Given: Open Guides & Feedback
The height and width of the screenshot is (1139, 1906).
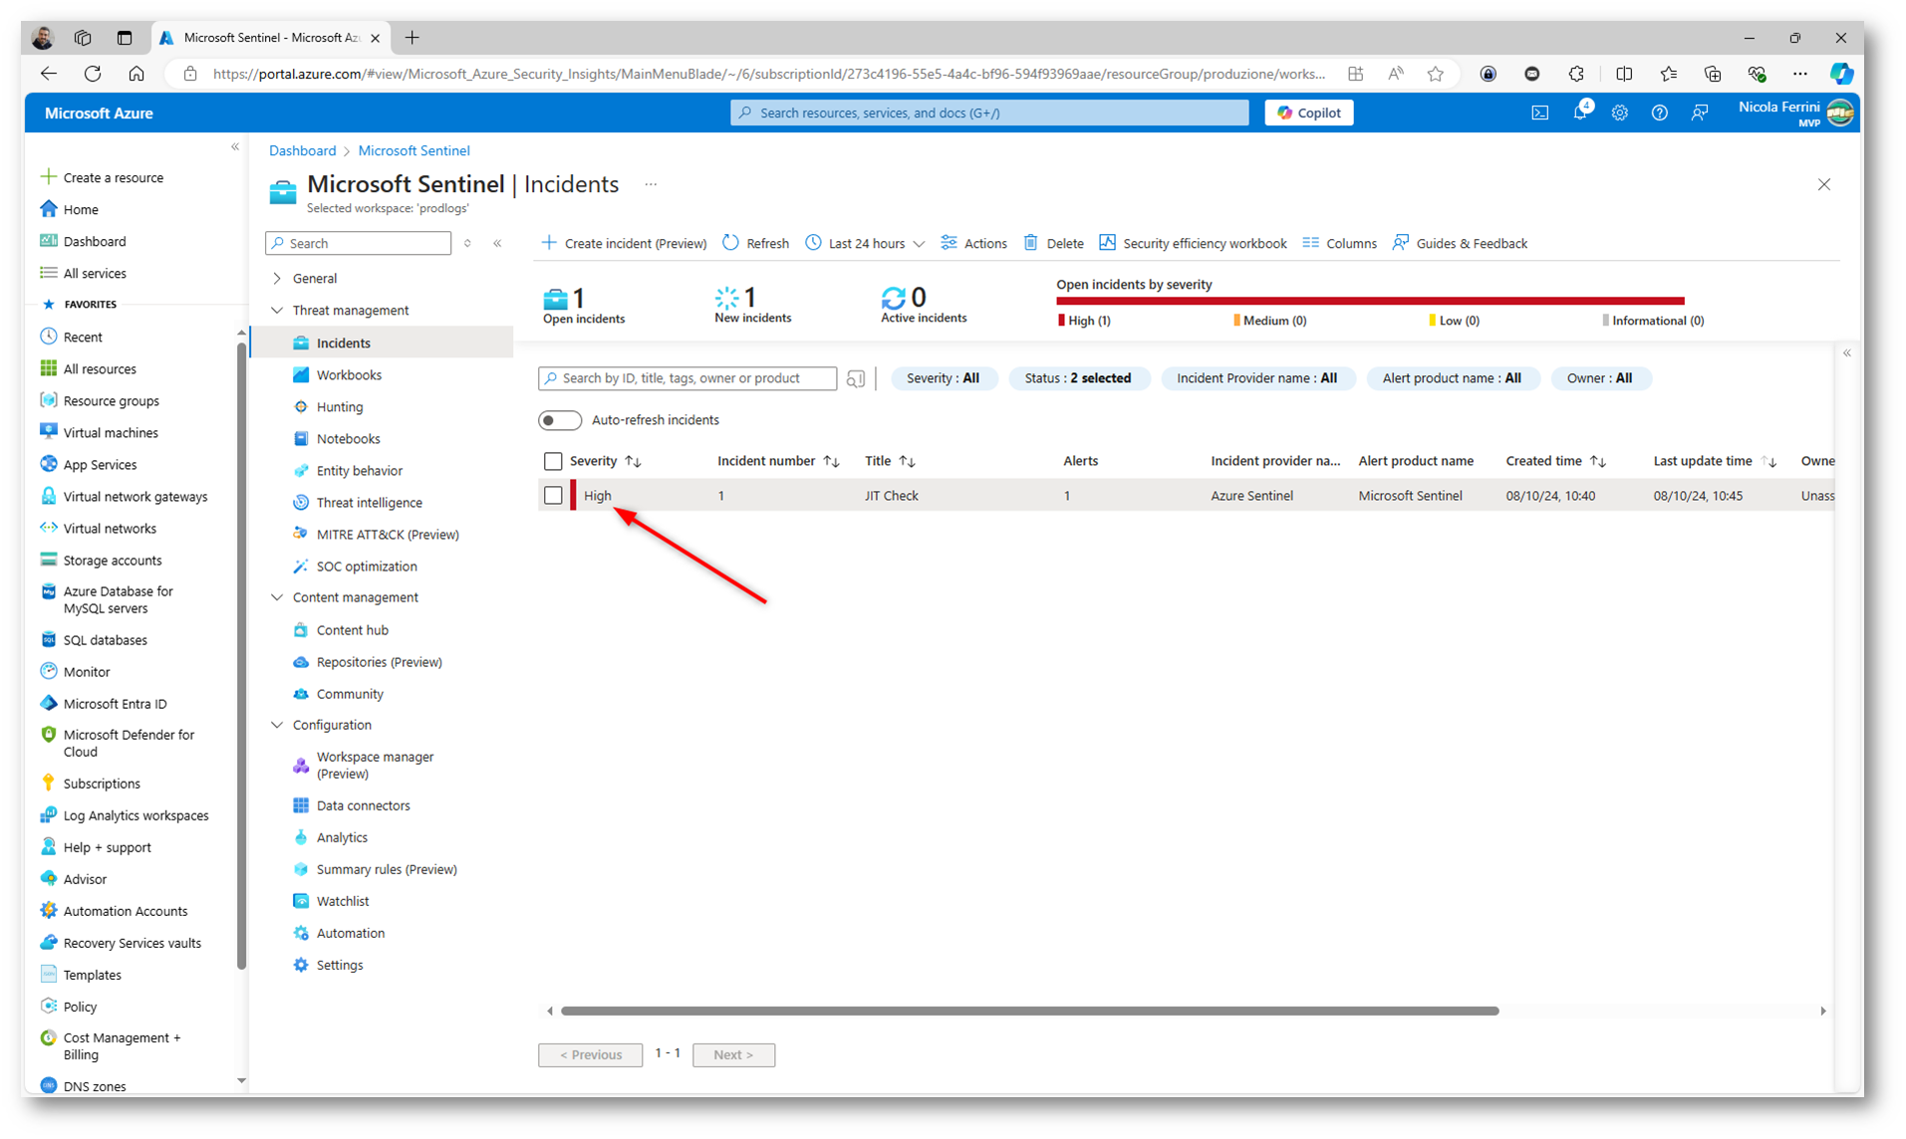Looking at the screenshot, I should (1460, 243).
